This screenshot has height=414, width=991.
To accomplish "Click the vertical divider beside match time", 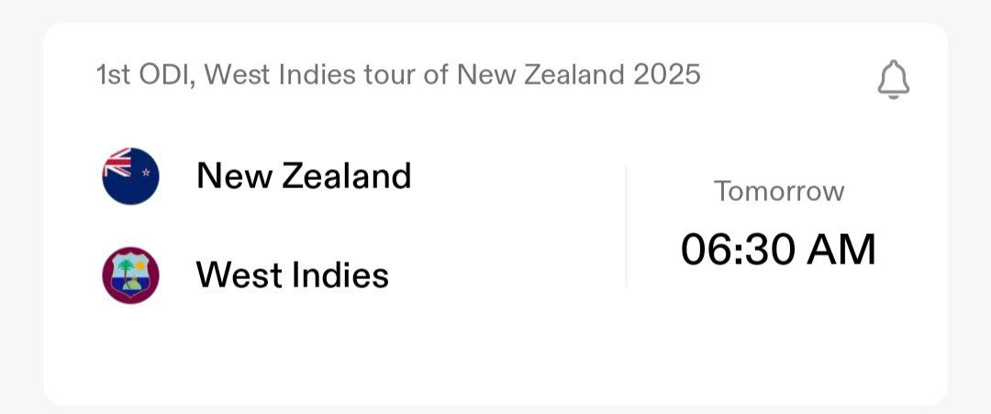I will (627, 226).
